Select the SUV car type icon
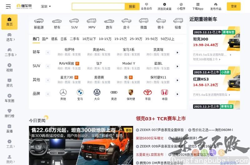This screenshot has width=250, height=165. point(74,24)
